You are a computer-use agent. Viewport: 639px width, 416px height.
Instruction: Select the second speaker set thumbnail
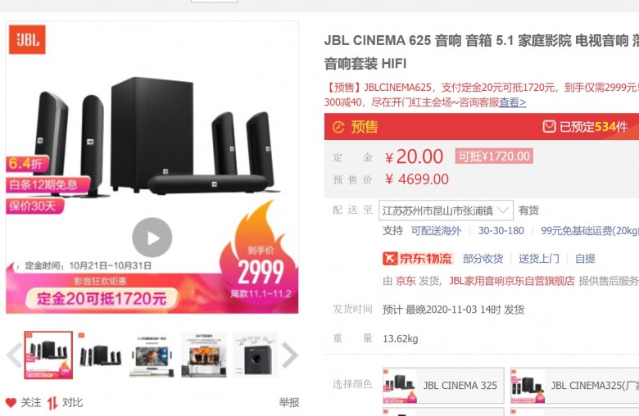pyautogui.click(x=100, y=355)
